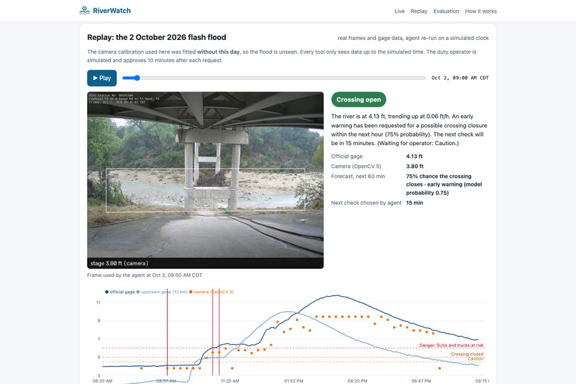The width and height of the screenshot is (576, 384).
Task: Switch to the Replay nav item
Action: [419, 11]
